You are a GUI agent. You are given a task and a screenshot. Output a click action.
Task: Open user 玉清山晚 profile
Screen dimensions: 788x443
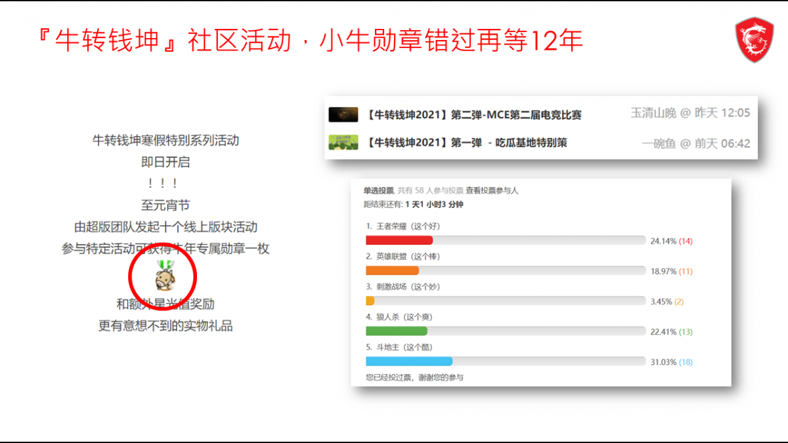click(x=653, y=113)
